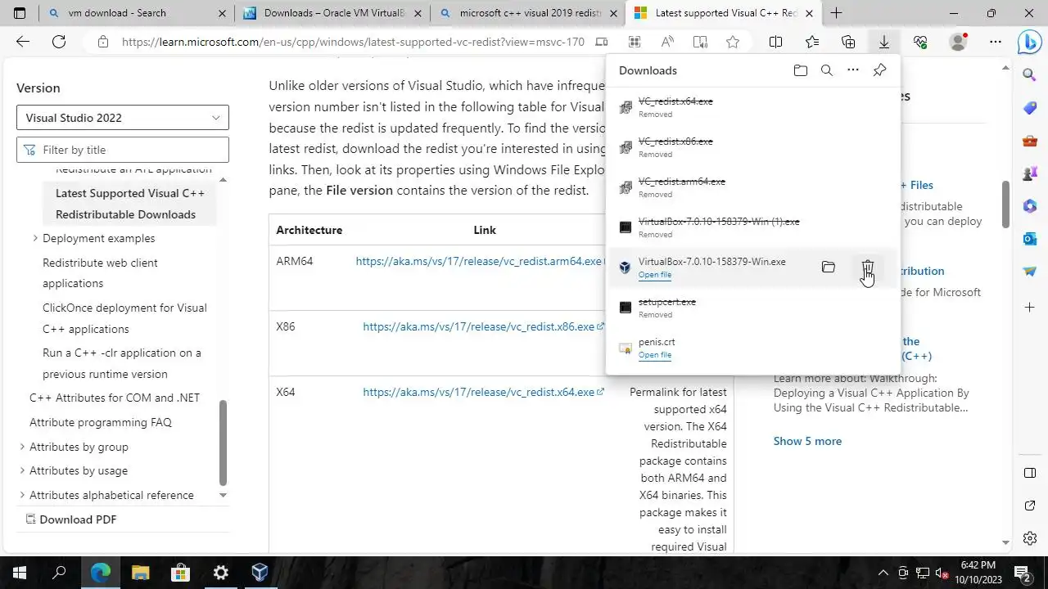The width and height of the screenshot is (1048, 589).
Task: Refresh the page
Action: [59, 42]
